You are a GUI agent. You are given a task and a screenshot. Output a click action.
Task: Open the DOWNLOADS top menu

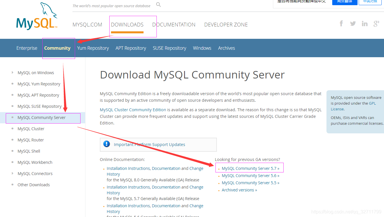click(127, 25)
